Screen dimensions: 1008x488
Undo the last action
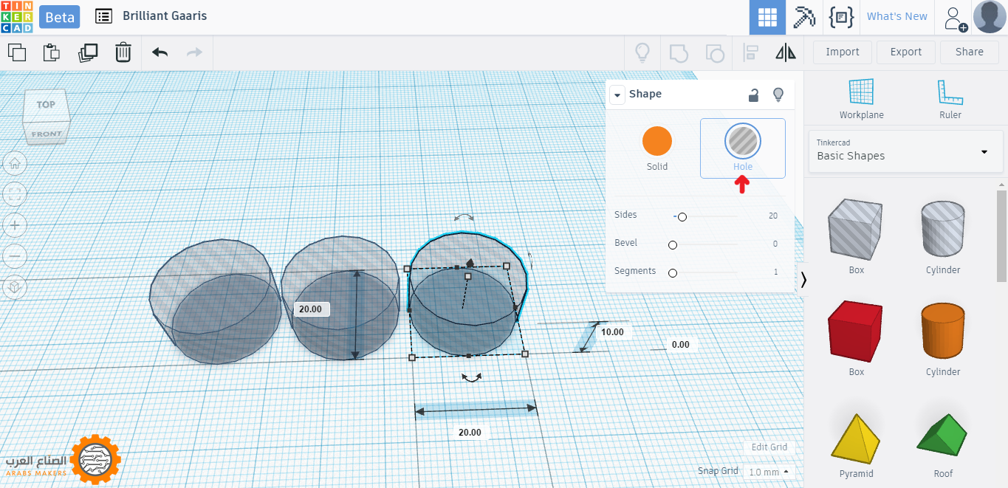coord(160,52)
